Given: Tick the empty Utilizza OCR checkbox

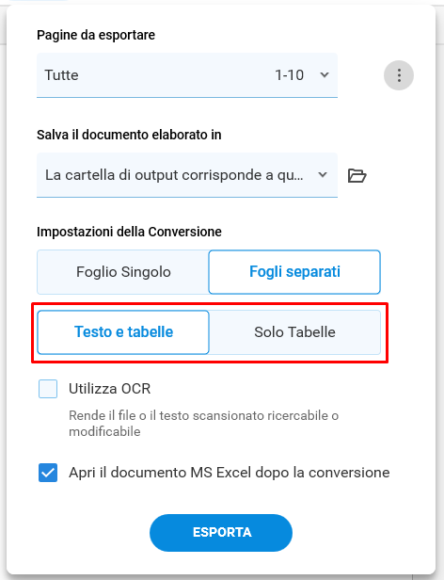Looking at the screenshot, I should [48, 389].
